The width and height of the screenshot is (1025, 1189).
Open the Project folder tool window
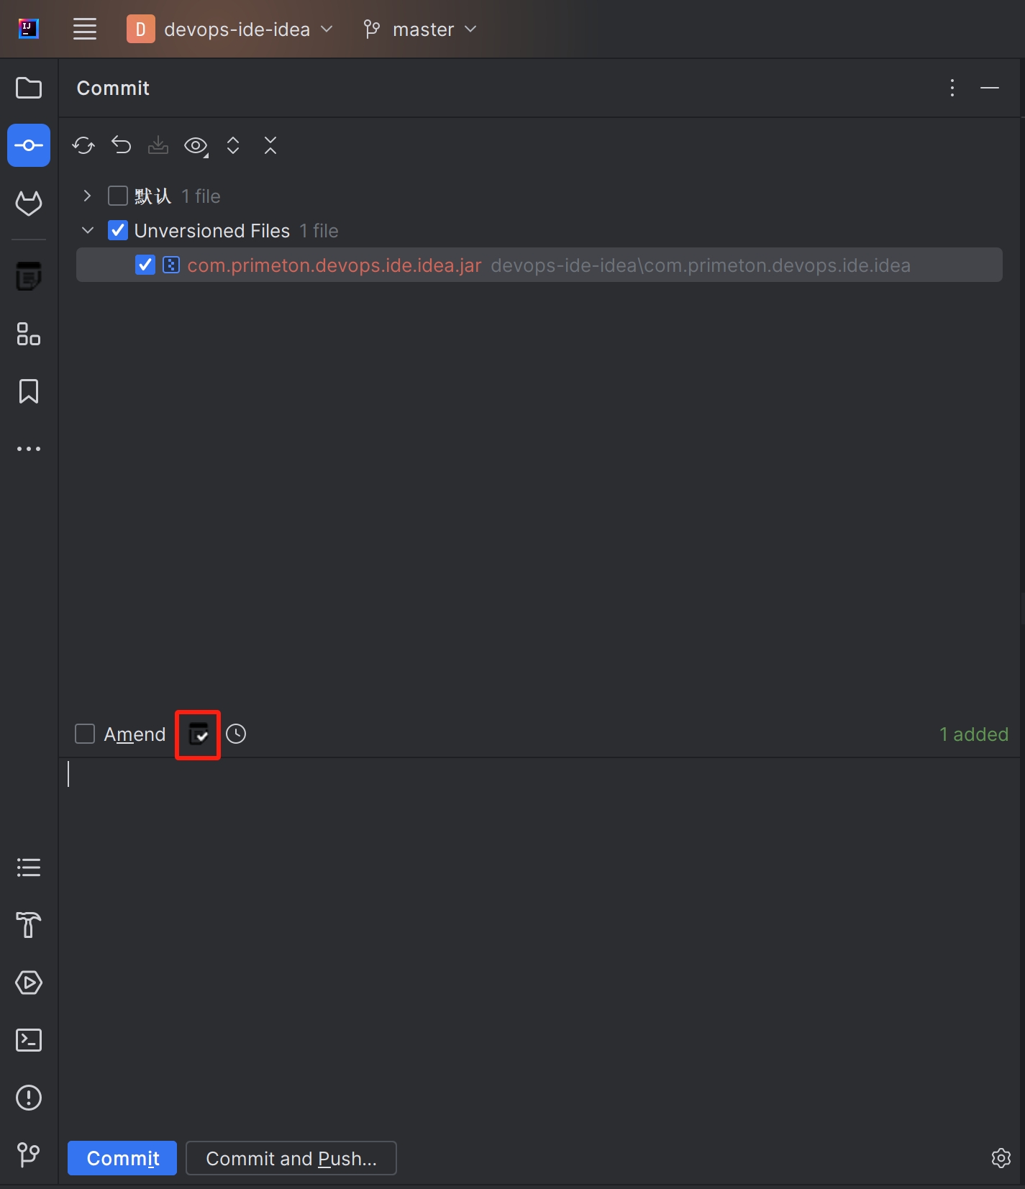coord(29,88)
